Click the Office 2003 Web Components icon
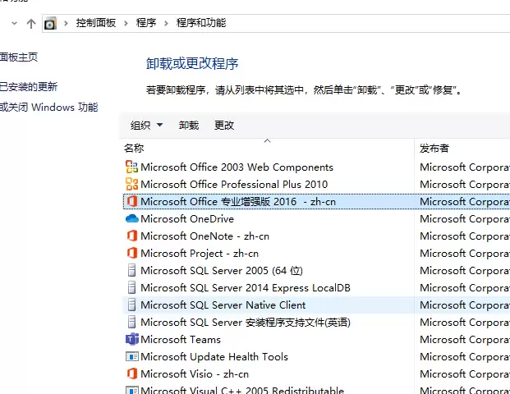 [x=131, y=167]
